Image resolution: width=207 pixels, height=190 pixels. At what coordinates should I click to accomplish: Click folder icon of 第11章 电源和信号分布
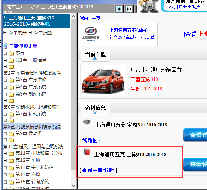click(x=11, y=153)
